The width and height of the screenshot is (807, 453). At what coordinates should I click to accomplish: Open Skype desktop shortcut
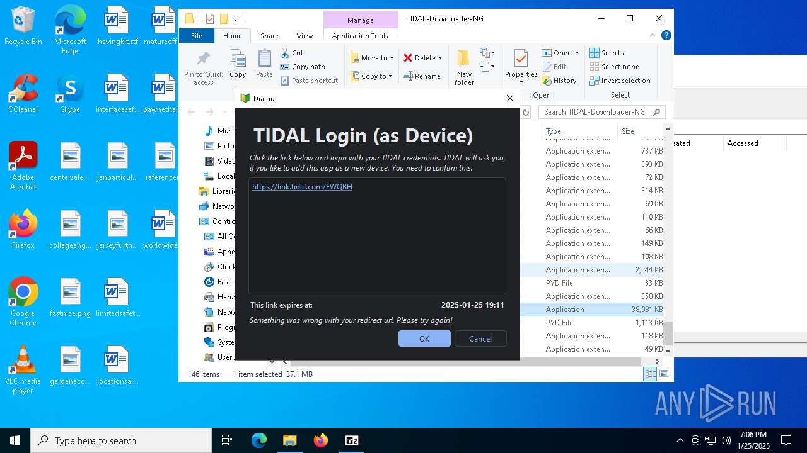pos(70,93)
